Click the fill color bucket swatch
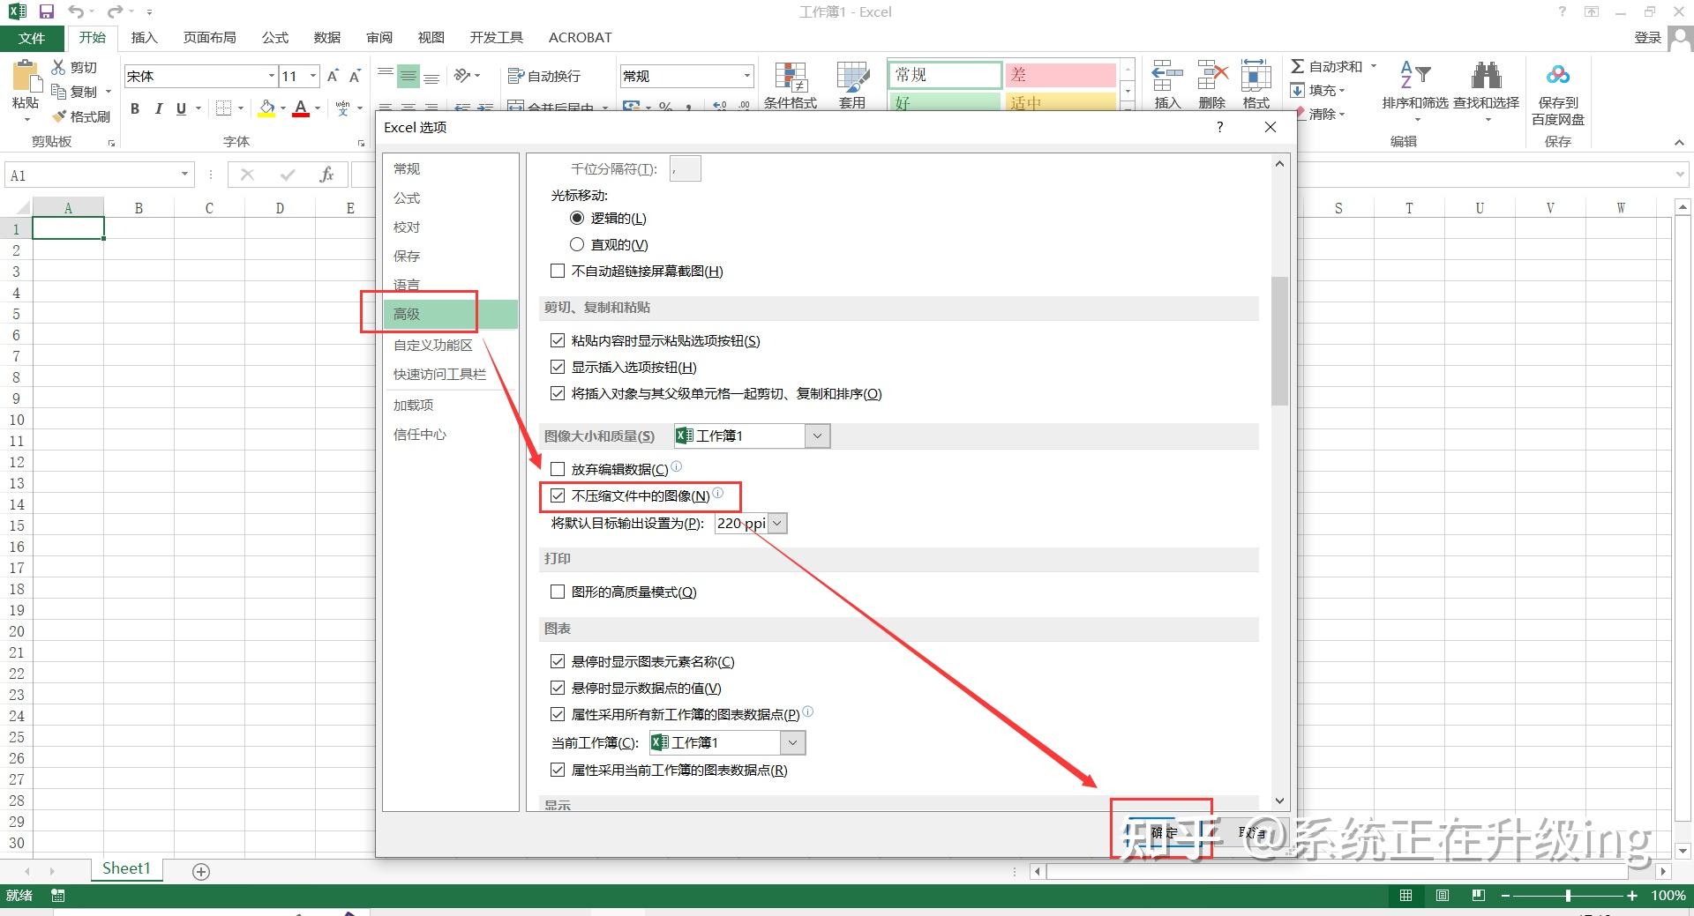 coord(266,108)
